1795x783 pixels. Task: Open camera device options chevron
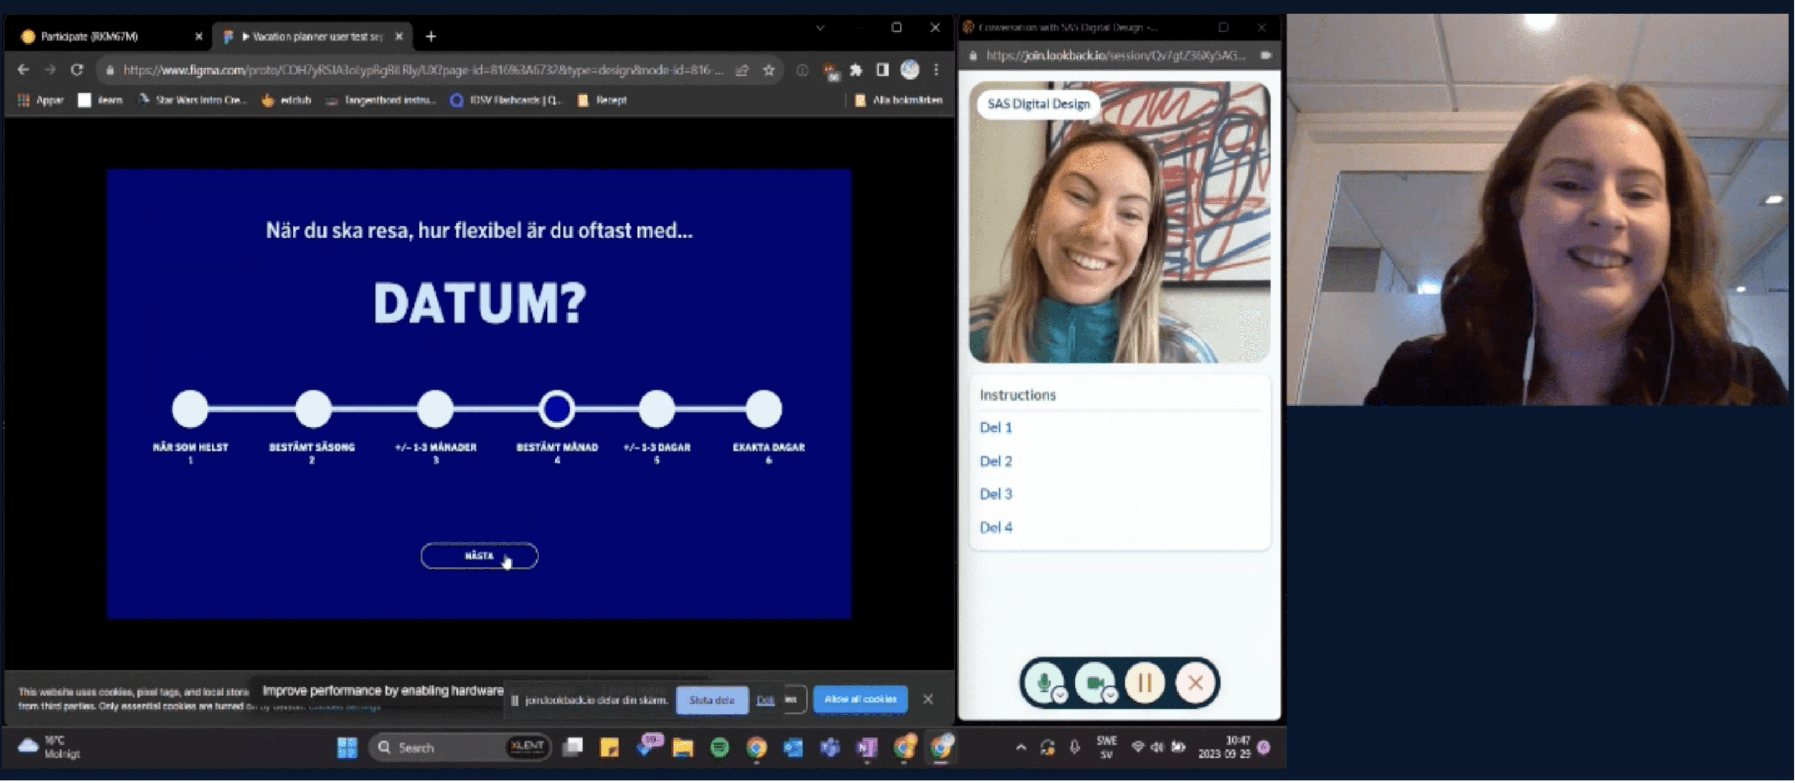tap(1110, 695)
